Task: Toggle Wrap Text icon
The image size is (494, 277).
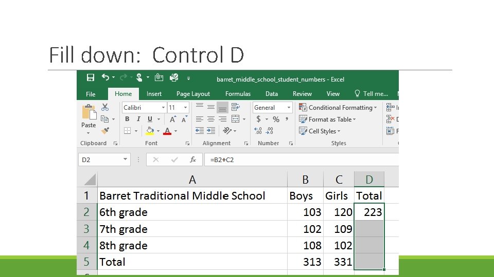Action: pos(235,107)
